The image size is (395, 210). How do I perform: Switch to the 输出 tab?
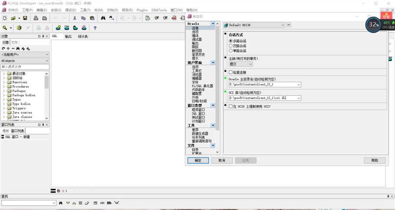click(x=68, y=36)
